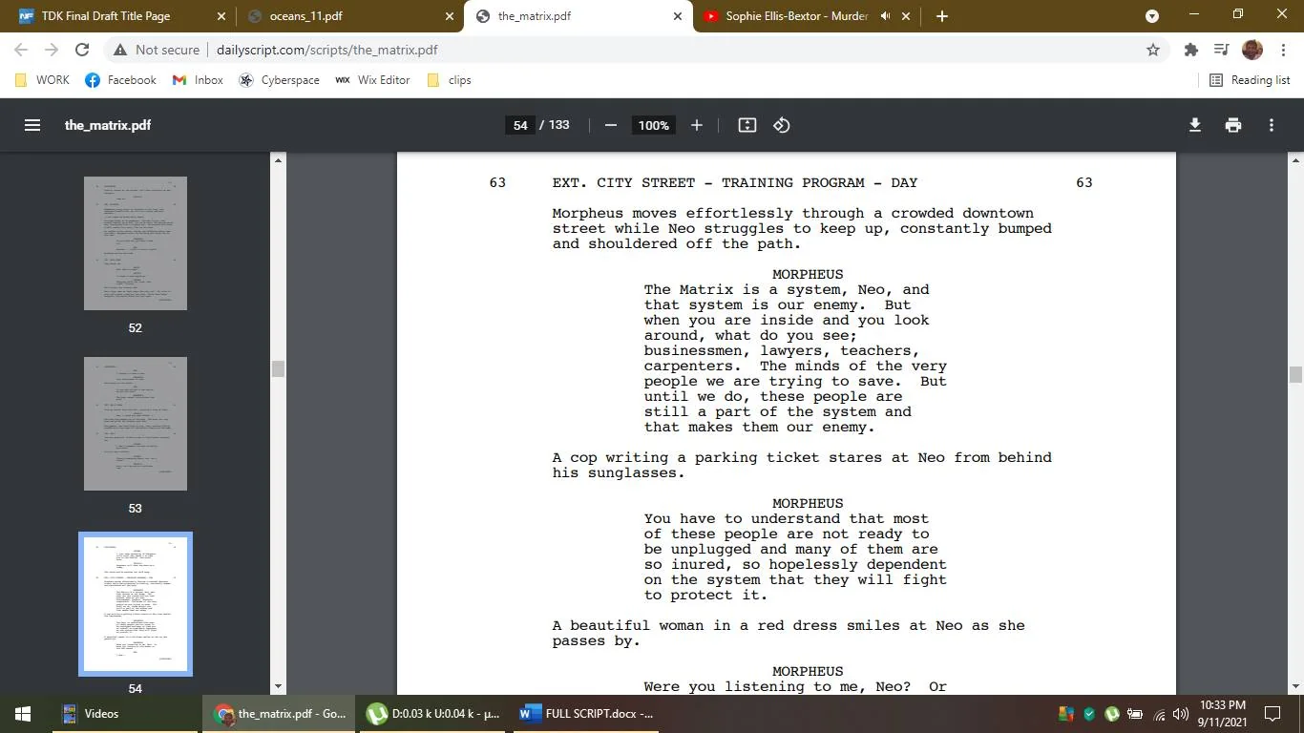Click the line 'The Matrix is a system, Neo, and'
The width and height of the screenshot is (1304, 733).
787,289
